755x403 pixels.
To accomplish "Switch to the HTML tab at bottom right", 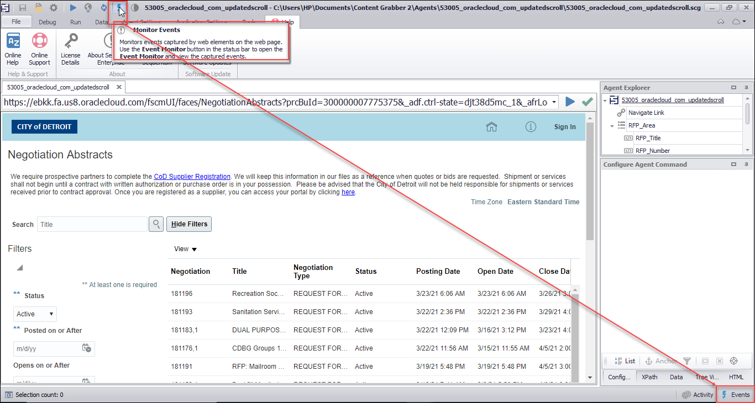I will click(x=736, y=377).
